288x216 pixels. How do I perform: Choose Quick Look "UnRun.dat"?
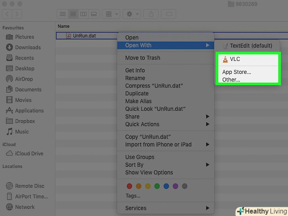tap(166, 109)
